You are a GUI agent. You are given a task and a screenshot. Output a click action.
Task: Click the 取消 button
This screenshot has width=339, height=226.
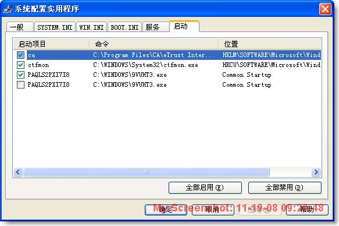point(213,210)
